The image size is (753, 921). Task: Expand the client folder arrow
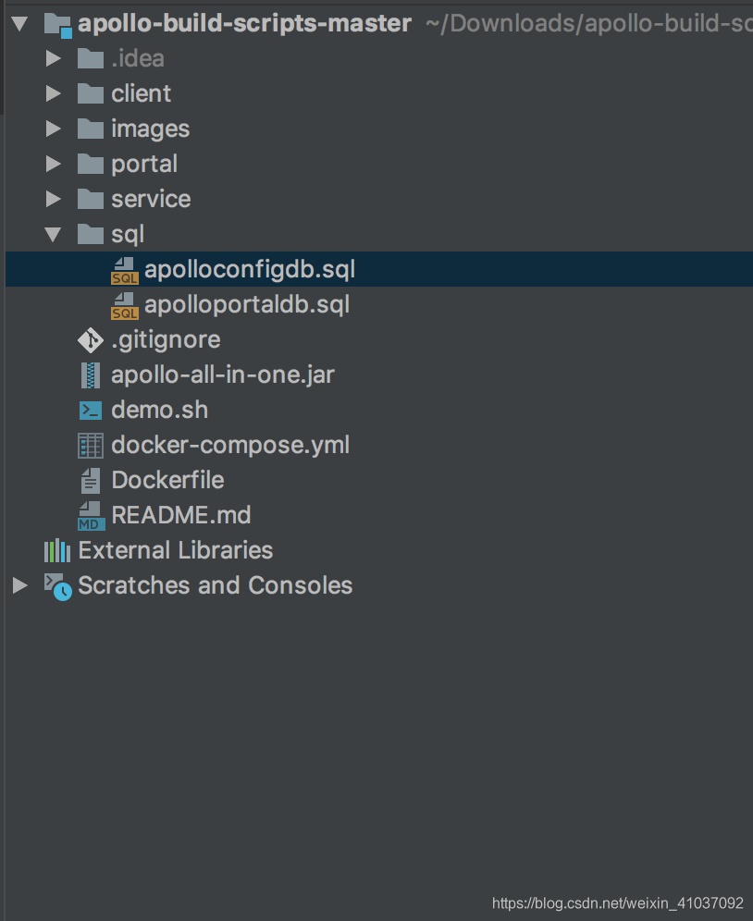coord(54,93)
